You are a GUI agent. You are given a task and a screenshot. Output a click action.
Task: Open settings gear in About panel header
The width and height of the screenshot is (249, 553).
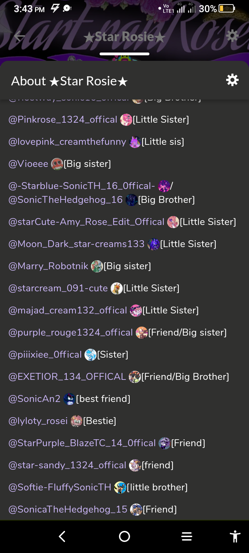click(232, 80)
